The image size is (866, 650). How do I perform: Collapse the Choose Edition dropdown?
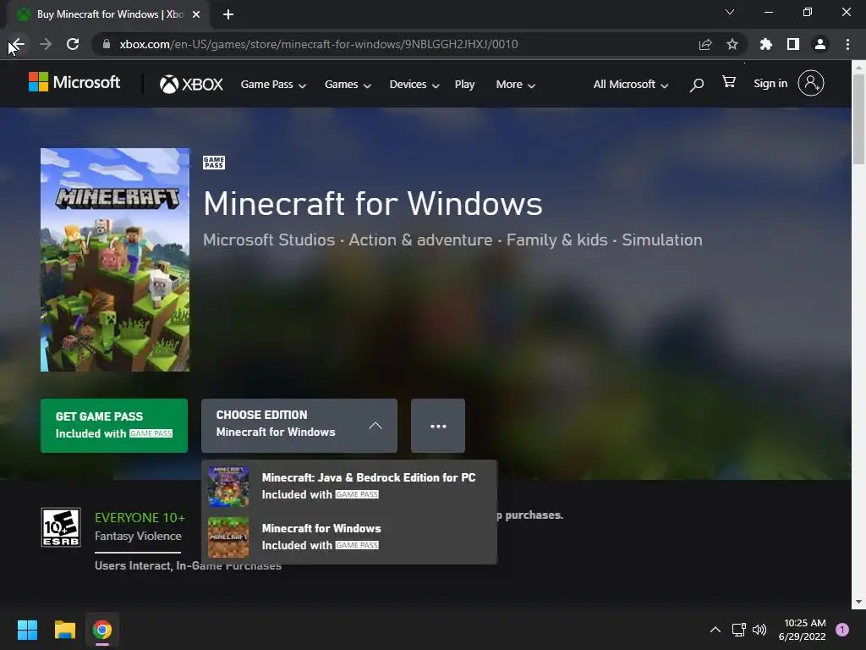point(299,426)
